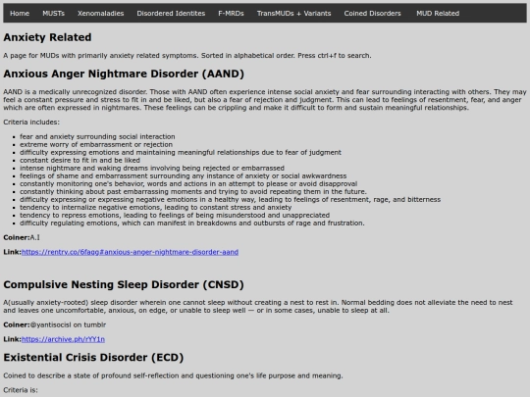Open the F-MRDs menu item
This screenshot has height=397, width=530.
[231, 13]
